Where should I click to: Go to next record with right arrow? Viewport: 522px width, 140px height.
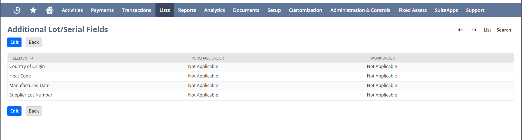tap(474, 30)
